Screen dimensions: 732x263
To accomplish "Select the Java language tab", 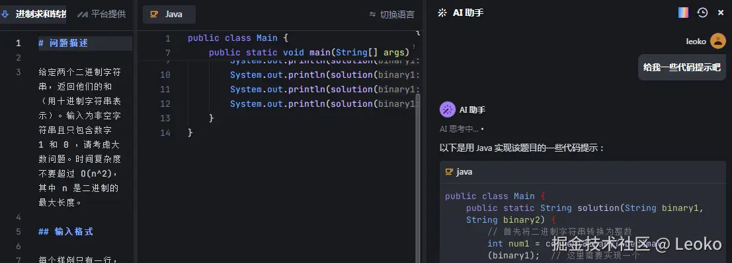I will [x=169, y=15].
